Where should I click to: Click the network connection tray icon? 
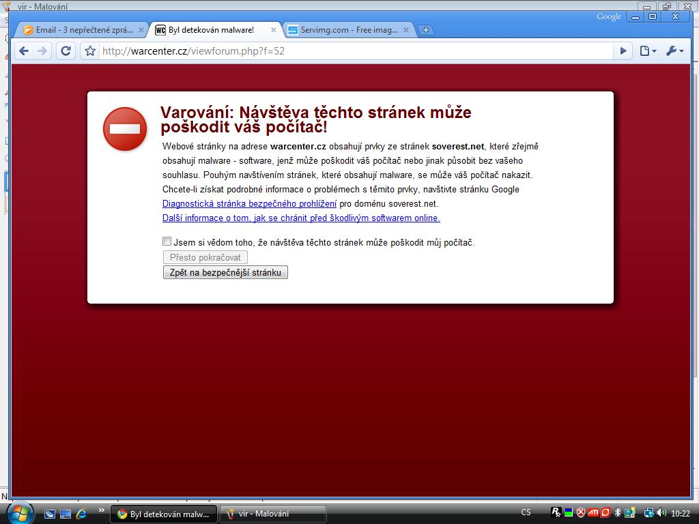click(648, 513)
